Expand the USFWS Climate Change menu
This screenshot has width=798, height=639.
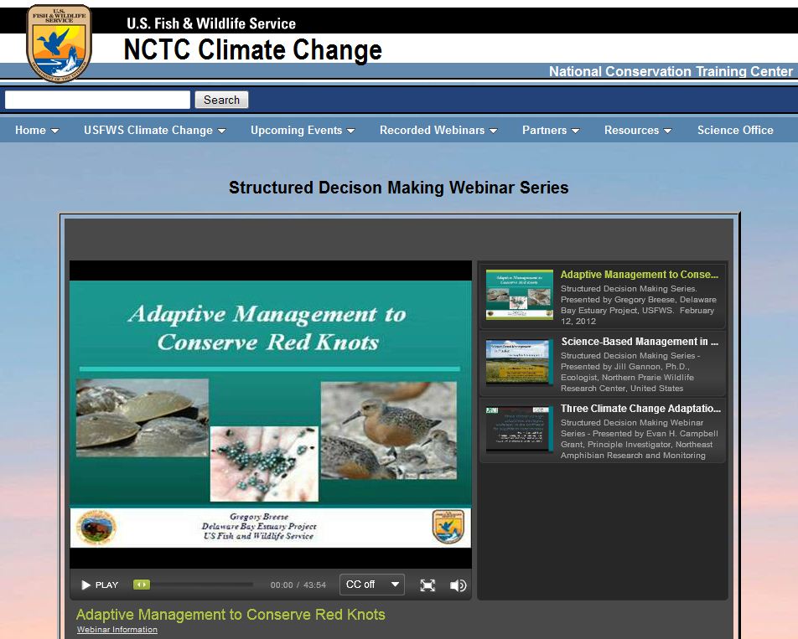coord(154,130)
